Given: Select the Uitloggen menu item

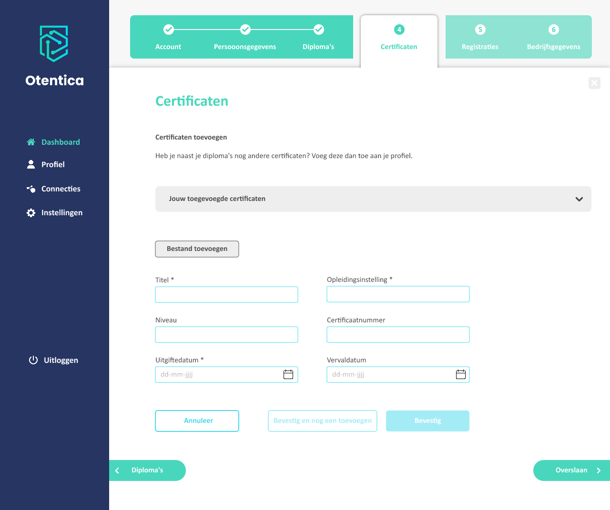Looking at the screenshot, I should tap(53, 360).
